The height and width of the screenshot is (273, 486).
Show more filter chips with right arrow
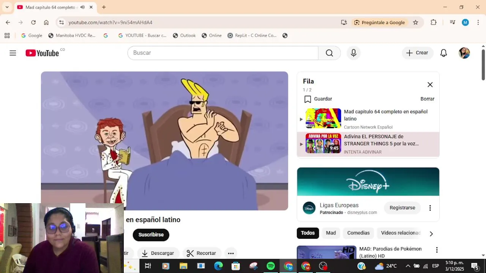click(431, 234)
